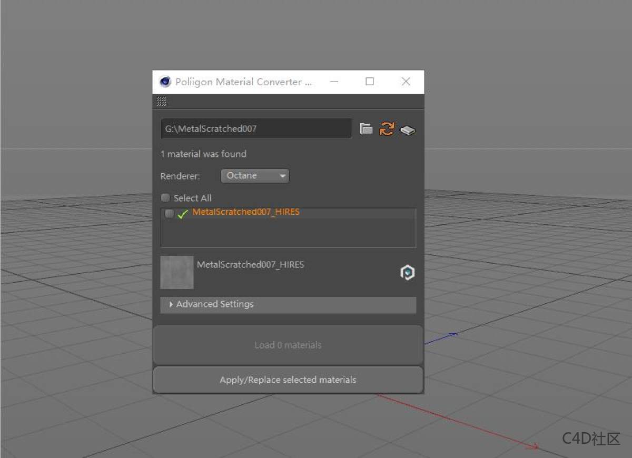Open the Renderer dropdown showing Octane

coord(254,176)
